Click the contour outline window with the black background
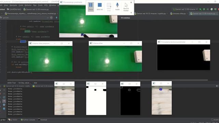This screenshot has height=123, width=219. coord(130,100)
